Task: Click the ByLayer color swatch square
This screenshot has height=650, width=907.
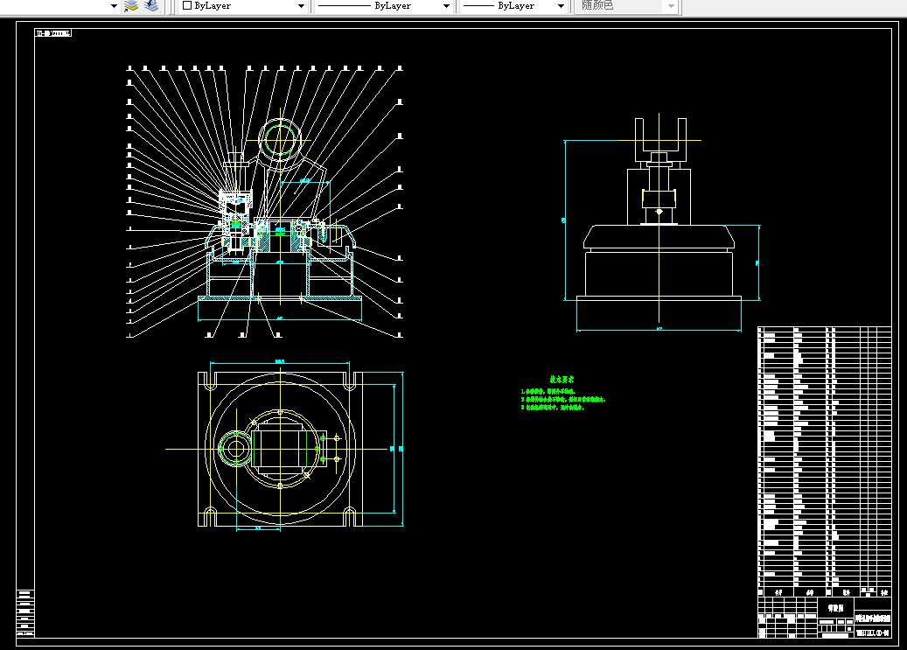Action: click(x=187, y=5)
